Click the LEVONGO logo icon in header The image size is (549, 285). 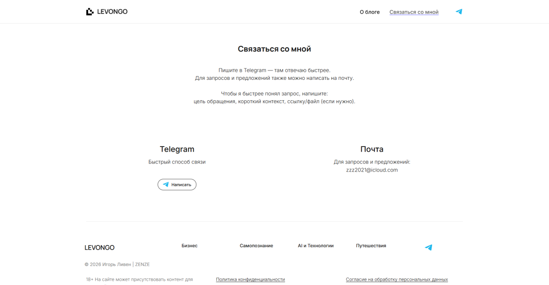tap(89, 12)
